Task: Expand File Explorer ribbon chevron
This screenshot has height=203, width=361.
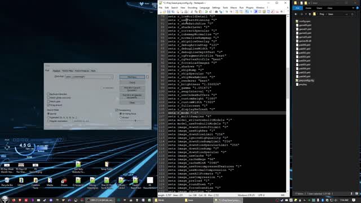Action: tap(353, 8)
